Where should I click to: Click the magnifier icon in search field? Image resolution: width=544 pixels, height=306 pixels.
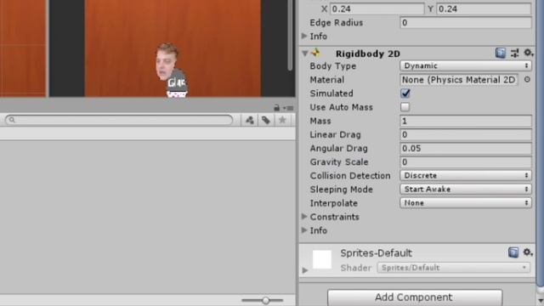12,120
